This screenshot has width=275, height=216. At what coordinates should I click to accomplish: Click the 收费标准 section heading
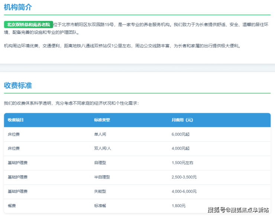(x=18, y=85)
